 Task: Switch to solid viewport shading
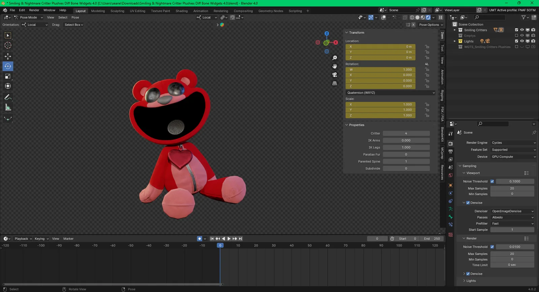click(x=417, y=18)
